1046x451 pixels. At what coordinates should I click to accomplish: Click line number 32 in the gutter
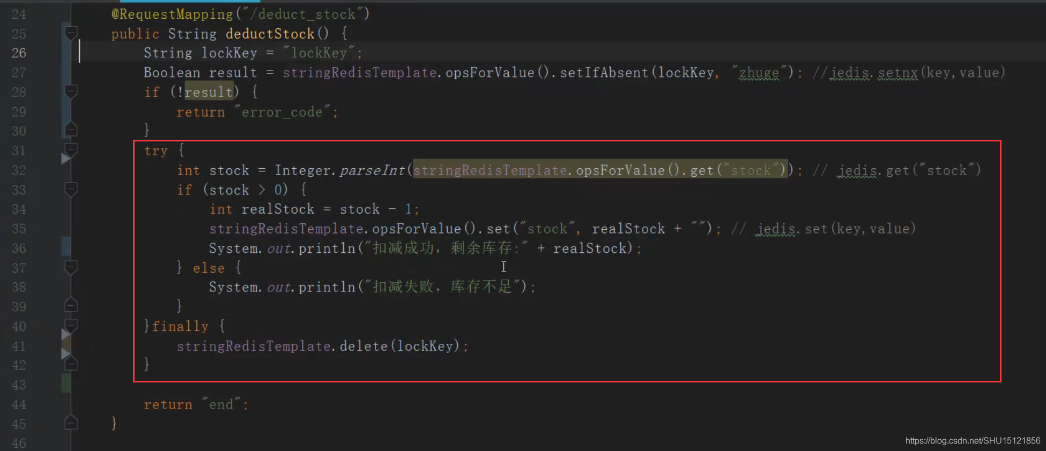(x=19, y=170)
